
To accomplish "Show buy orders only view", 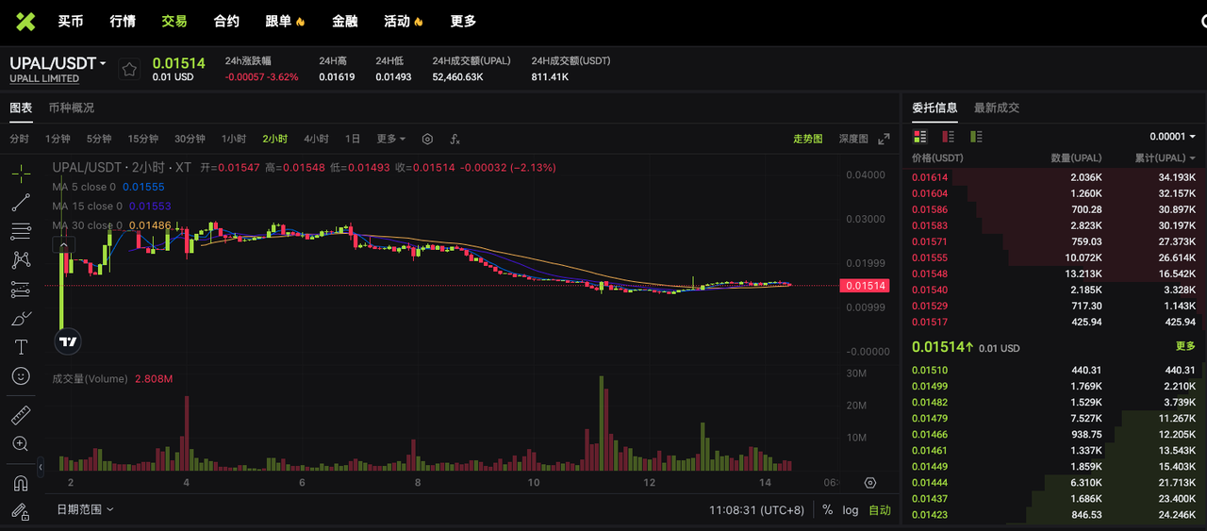I will pyautogui.click(x=976, y=136).
